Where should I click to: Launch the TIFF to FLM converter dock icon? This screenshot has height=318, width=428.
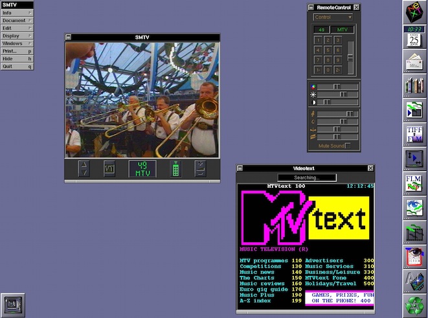[414, 134]
